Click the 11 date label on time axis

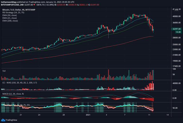[149, 115]
